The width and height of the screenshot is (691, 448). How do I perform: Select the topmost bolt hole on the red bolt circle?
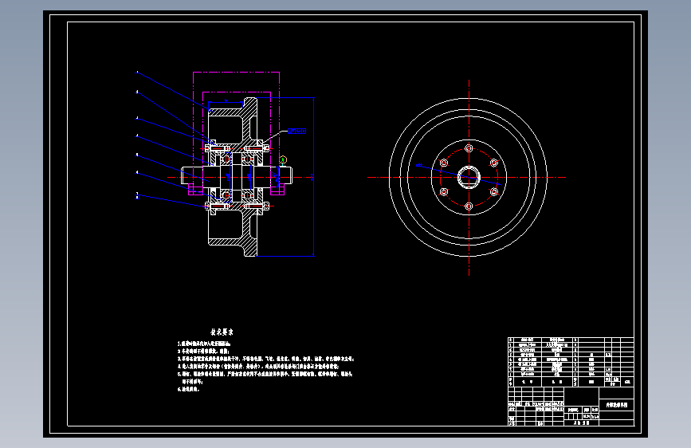click(x=469, y=148)
